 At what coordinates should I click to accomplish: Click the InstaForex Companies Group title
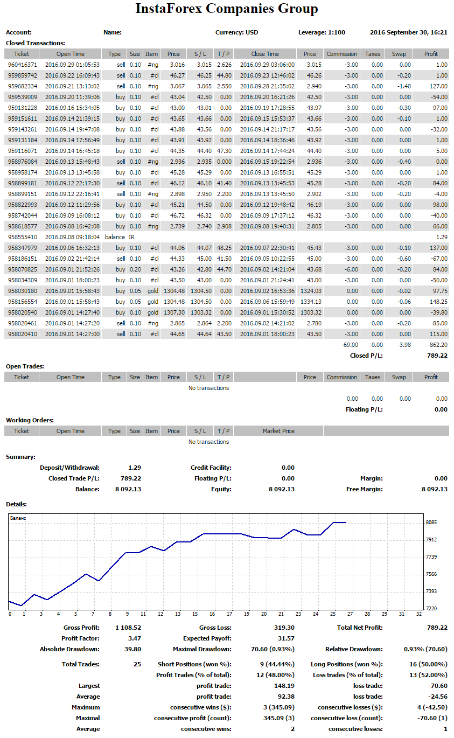[x=227, y=9]
